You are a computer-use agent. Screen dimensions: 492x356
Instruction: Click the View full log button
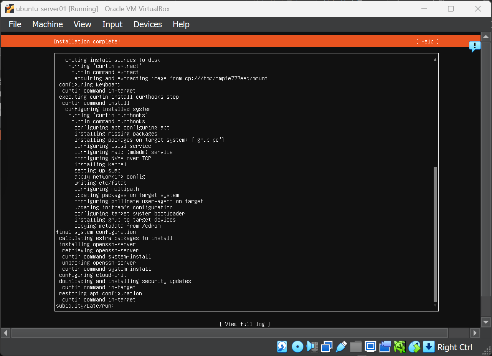pyautogui.click(x=245, y=324)
